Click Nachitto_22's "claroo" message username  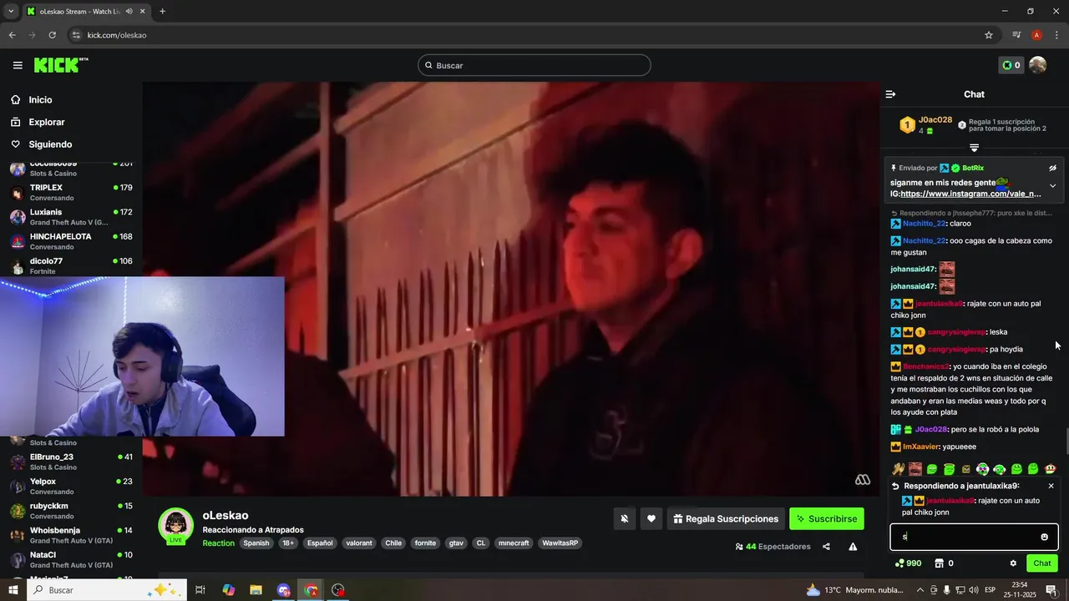pyautogui.click(x=924, y=223)
